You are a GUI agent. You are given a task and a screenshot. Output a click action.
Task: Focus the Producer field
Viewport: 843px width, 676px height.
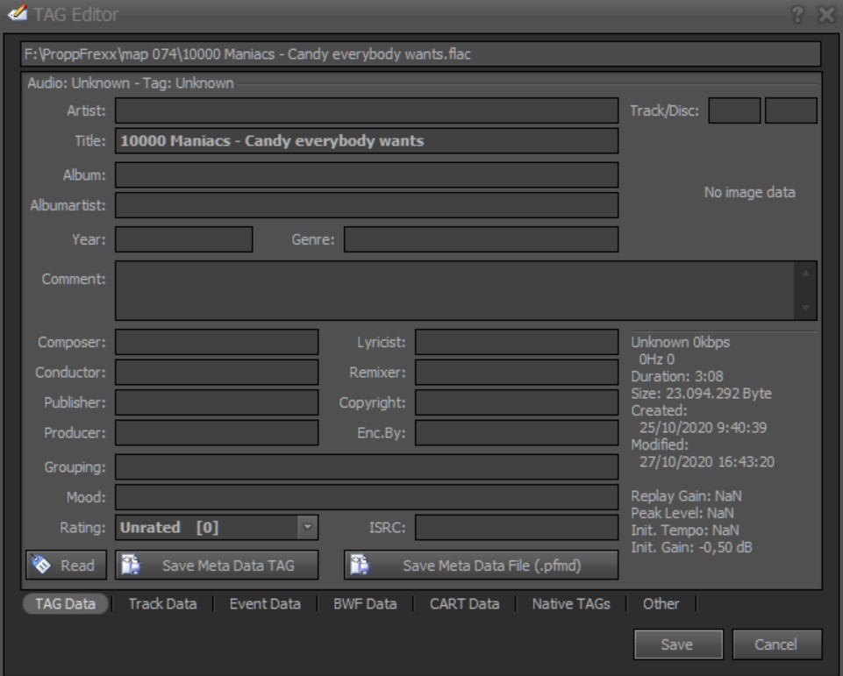(217, 432)
